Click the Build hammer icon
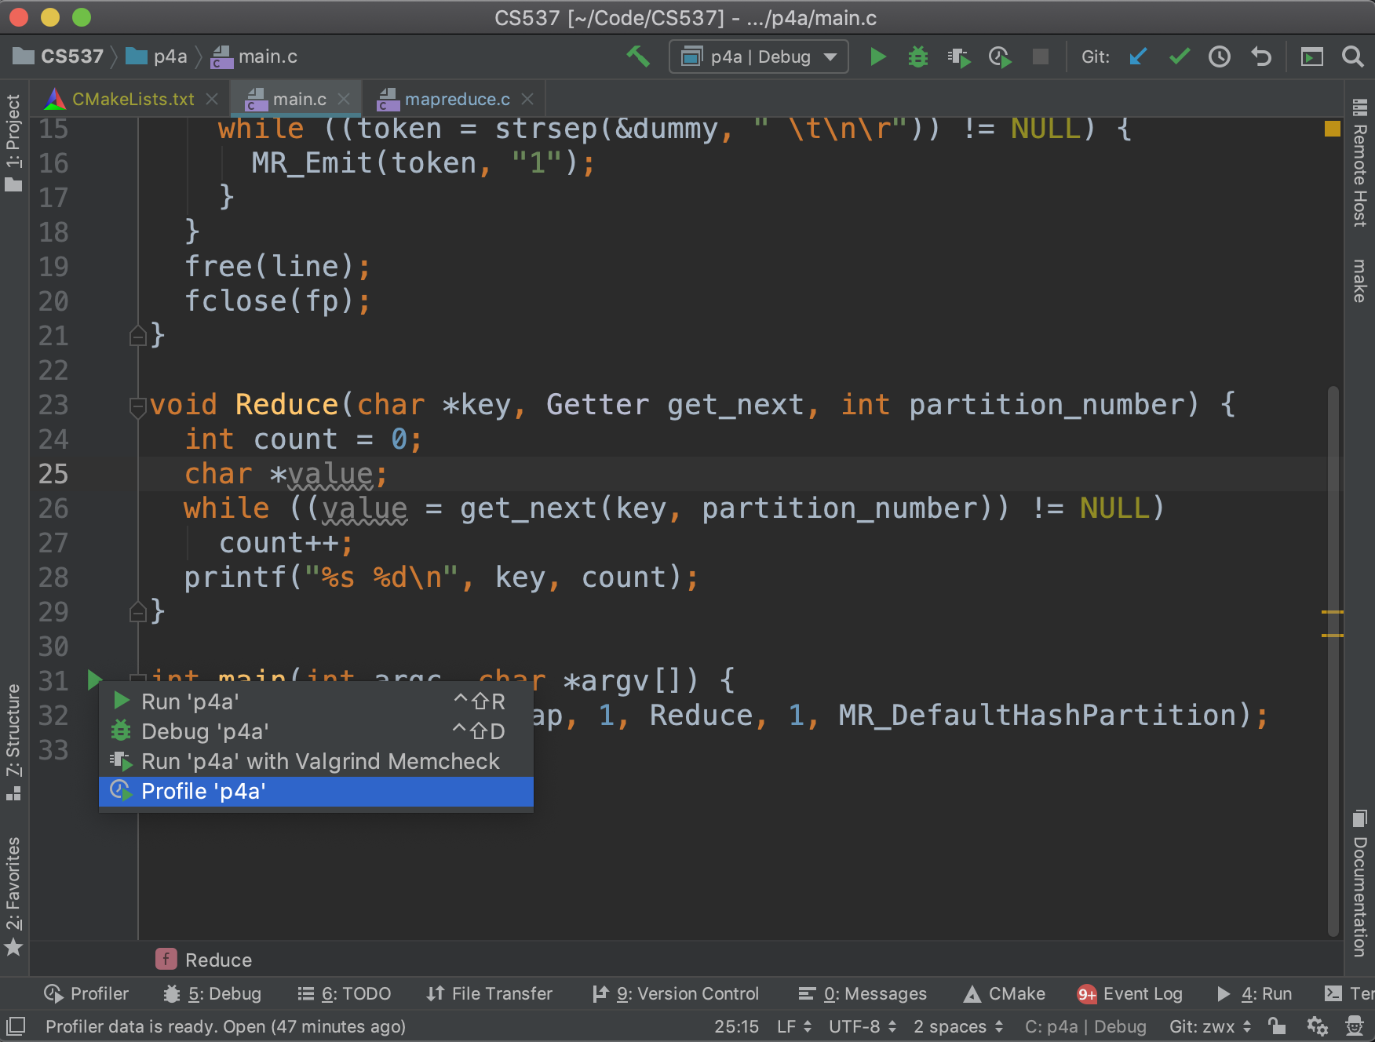Screen dimensions: 1375x1042 tap(638, 56)
